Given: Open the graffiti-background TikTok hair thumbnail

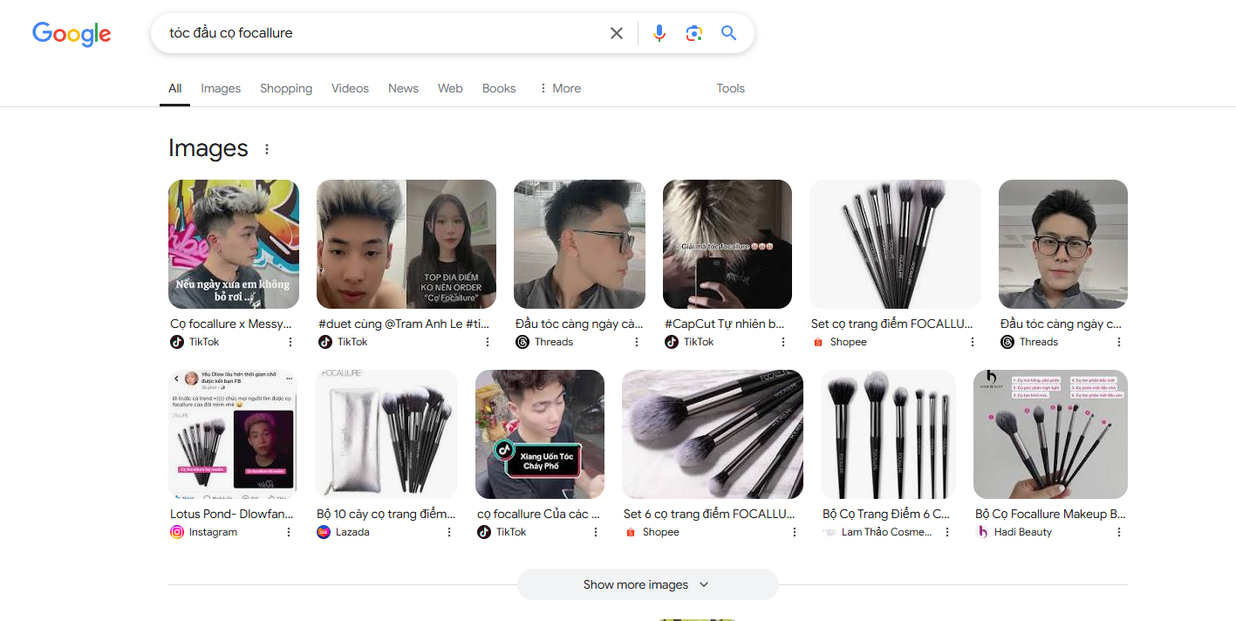Looking at the screenshot, I should tap(234, 244).
